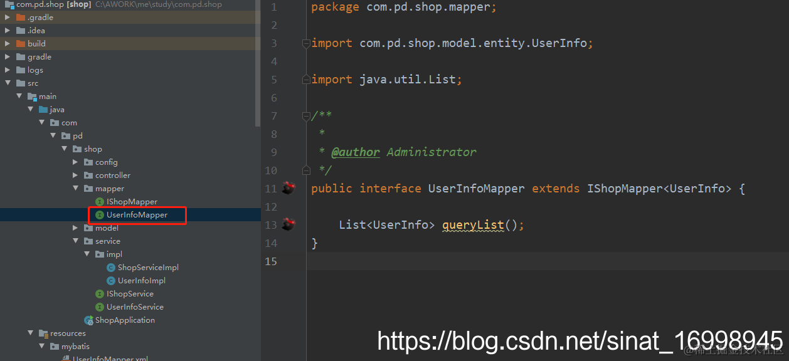Select the IShopService file
Viewport: 789px width, 361px height.
click(x=130, y=294)
